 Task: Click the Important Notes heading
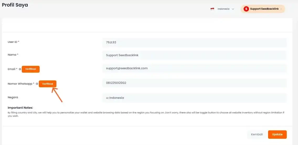point(20,108)
